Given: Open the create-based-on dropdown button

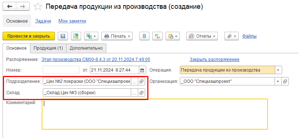Looking at the screenshot, I should pos(91,36).
